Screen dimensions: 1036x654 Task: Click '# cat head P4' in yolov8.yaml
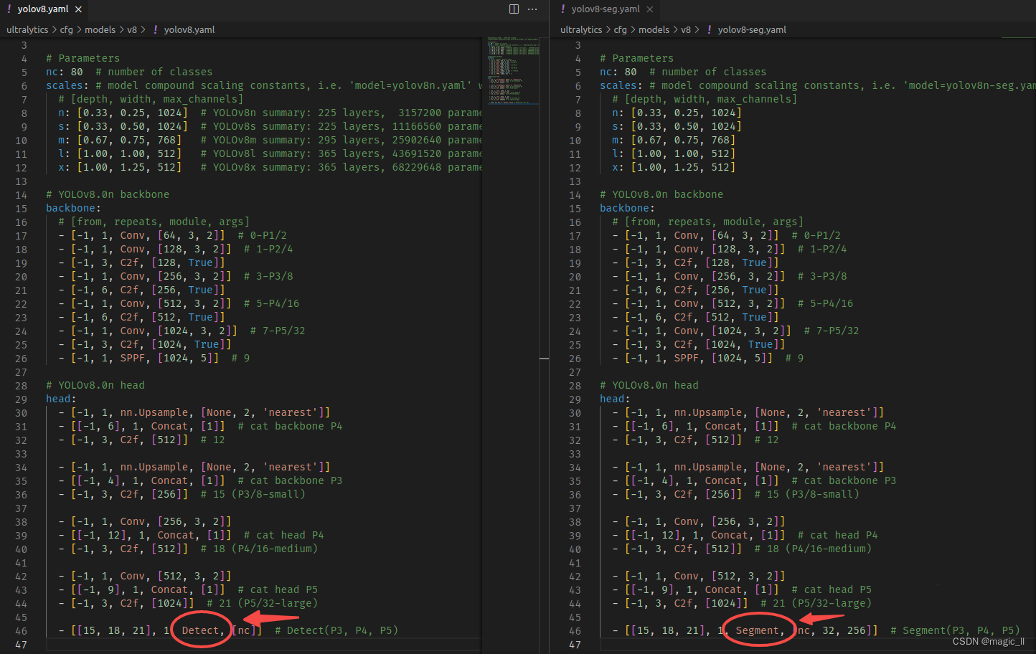(x=283, y=535)
